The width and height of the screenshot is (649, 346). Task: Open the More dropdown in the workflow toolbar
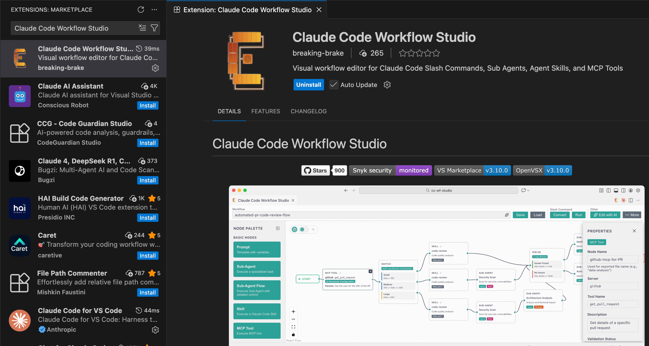pyautogui.click(x=632, y=215)
